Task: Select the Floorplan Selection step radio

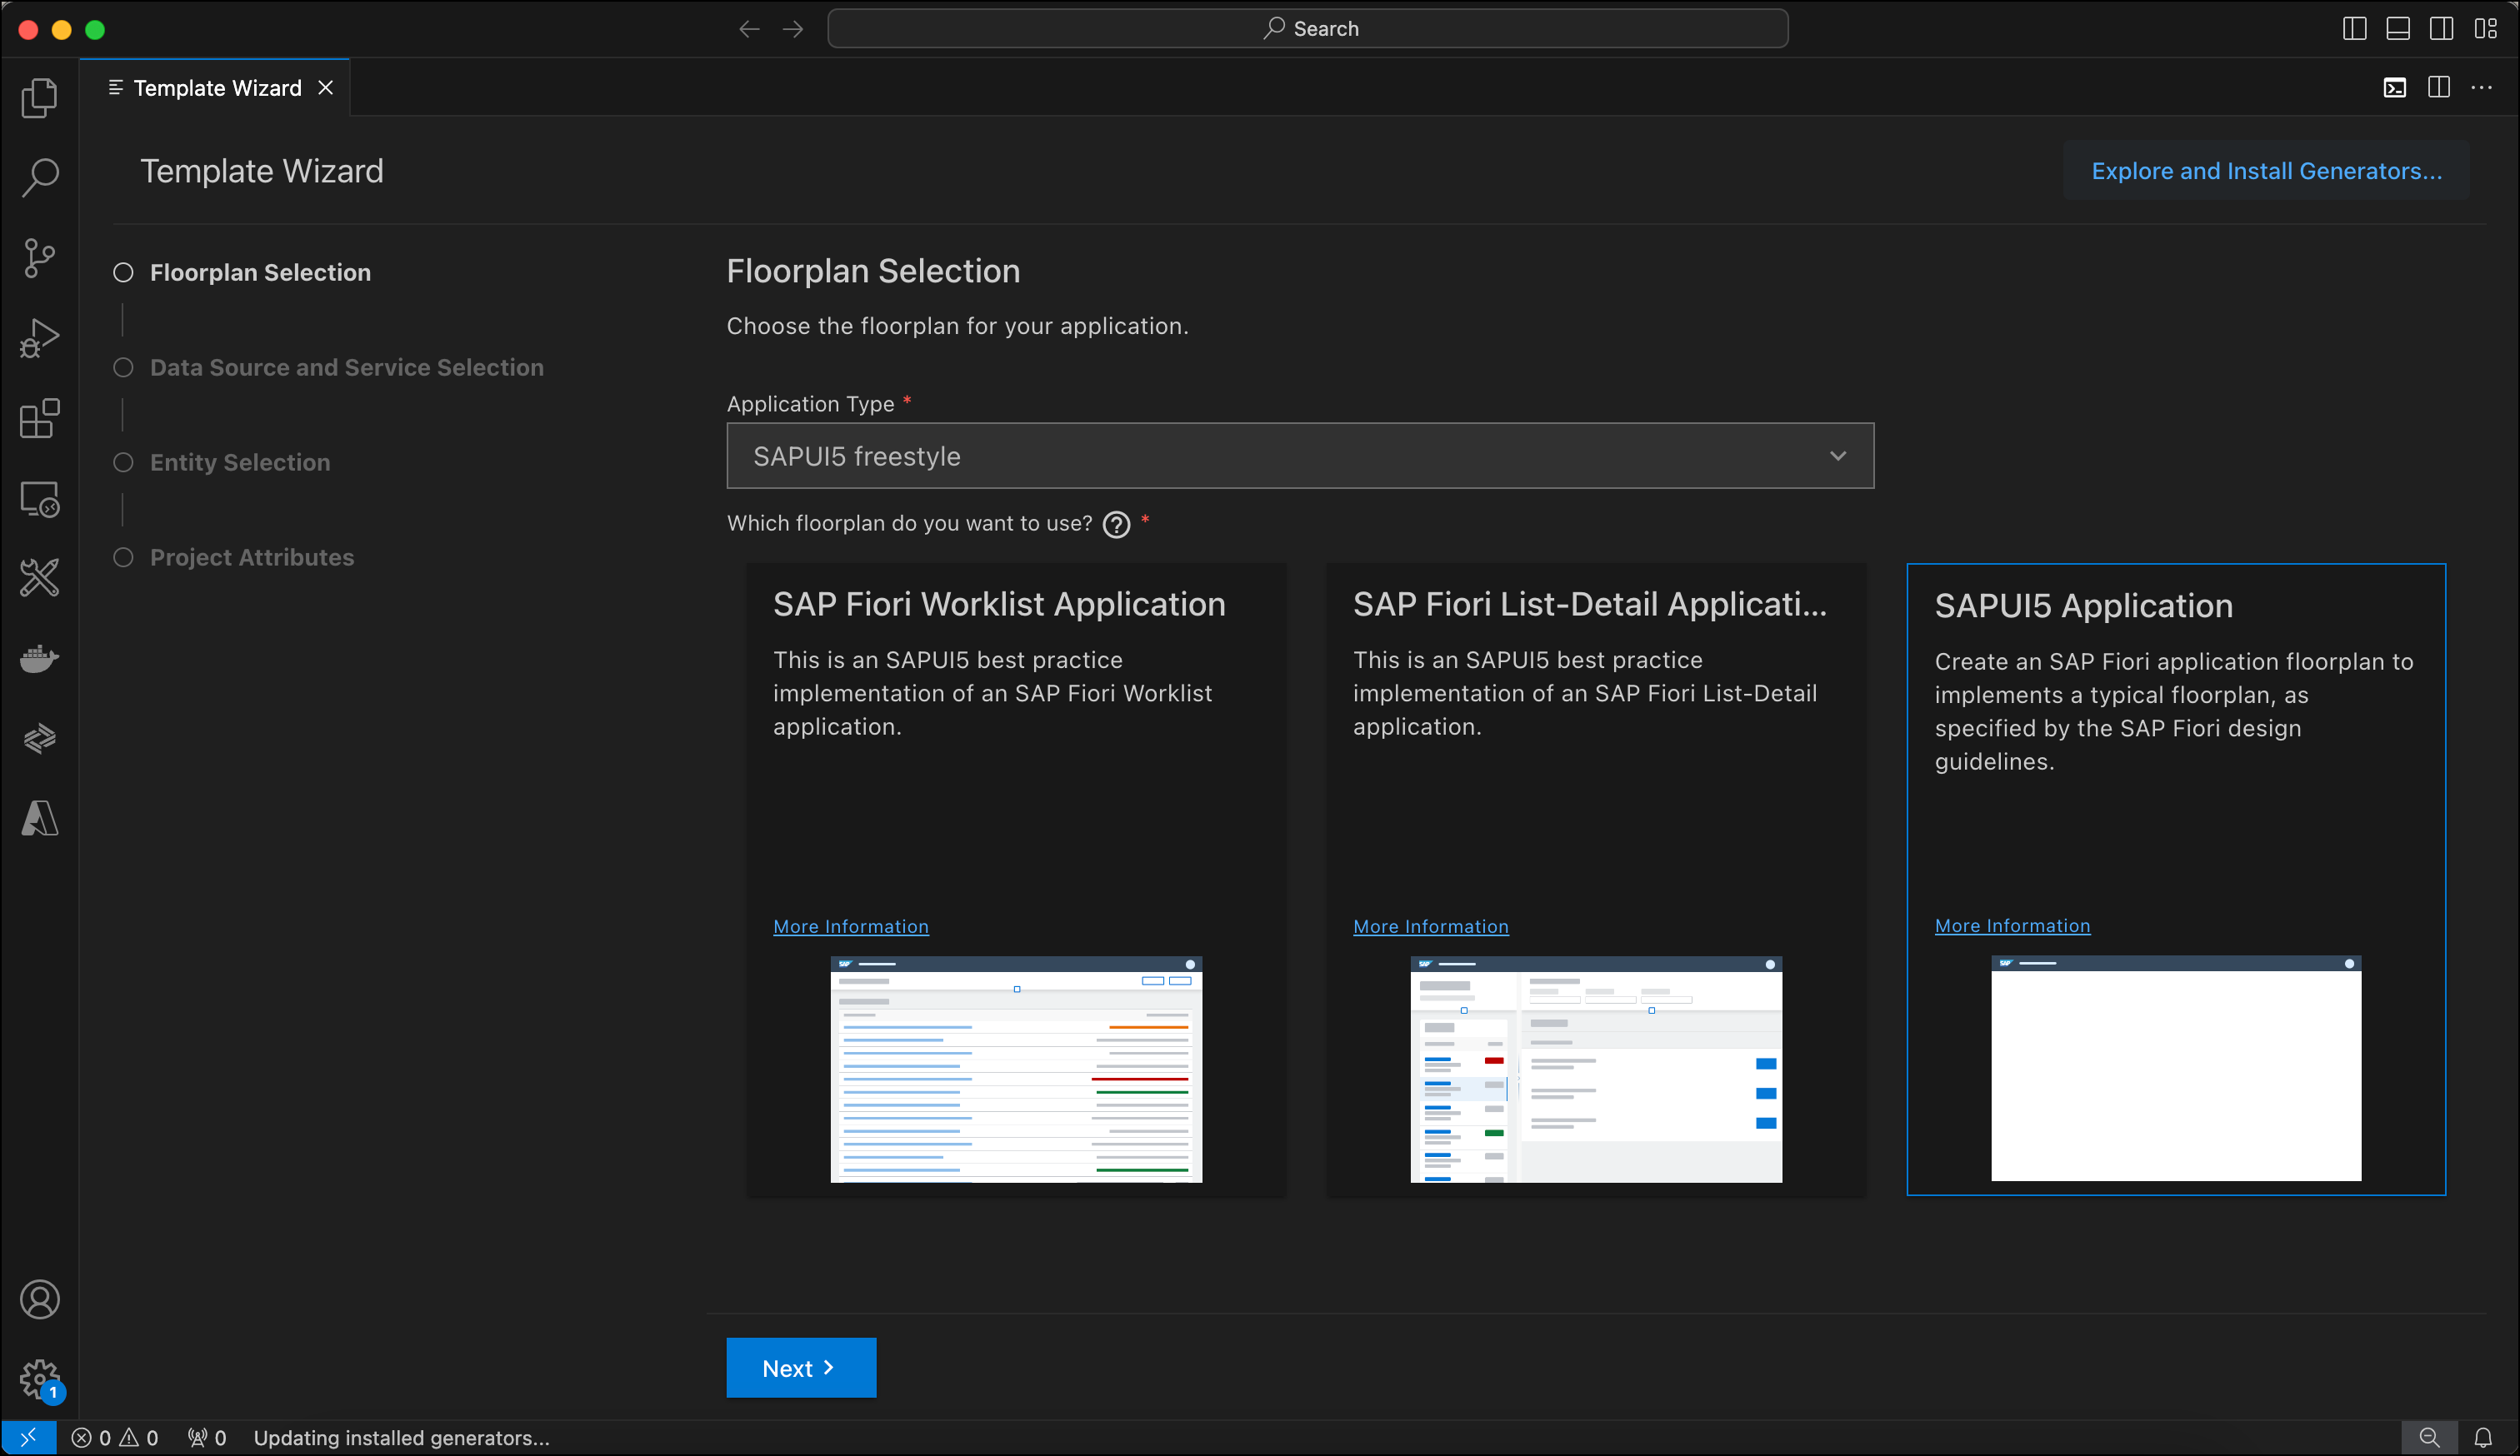Action: 123,272
